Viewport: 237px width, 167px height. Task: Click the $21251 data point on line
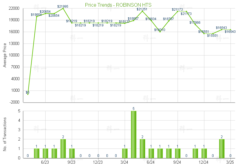(x=143, y=11)
